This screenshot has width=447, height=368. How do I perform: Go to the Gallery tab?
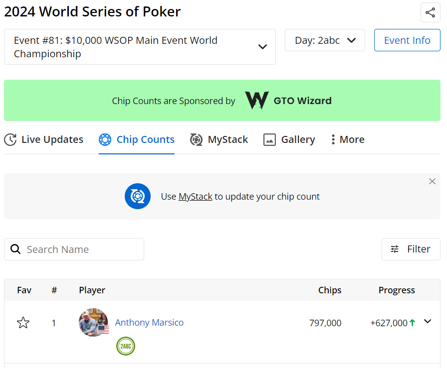click(x=289, y=139)
